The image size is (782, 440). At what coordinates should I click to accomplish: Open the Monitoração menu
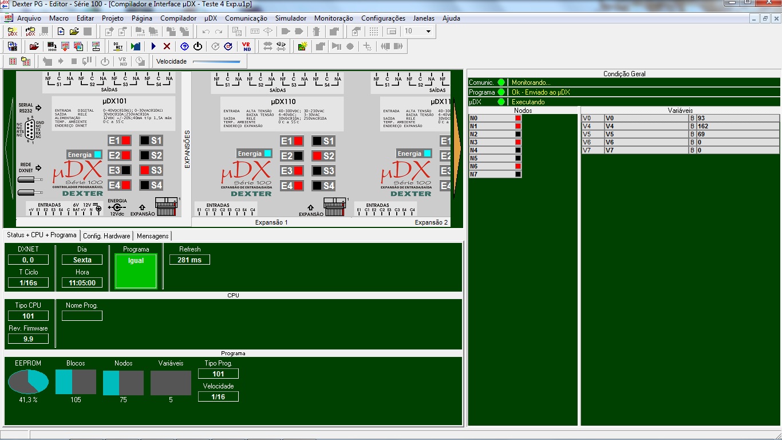(x=334, y=18)
